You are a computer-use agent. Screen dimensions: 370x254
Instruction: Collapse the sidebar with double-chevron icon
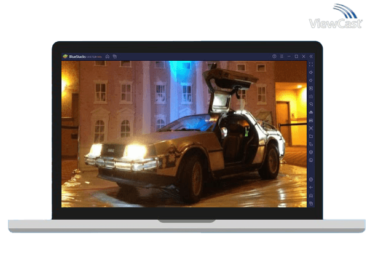(x=311, y=56)
